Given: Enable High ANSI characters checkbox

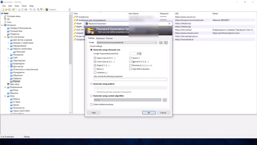Looking at the screenshot, I should 130,69.
